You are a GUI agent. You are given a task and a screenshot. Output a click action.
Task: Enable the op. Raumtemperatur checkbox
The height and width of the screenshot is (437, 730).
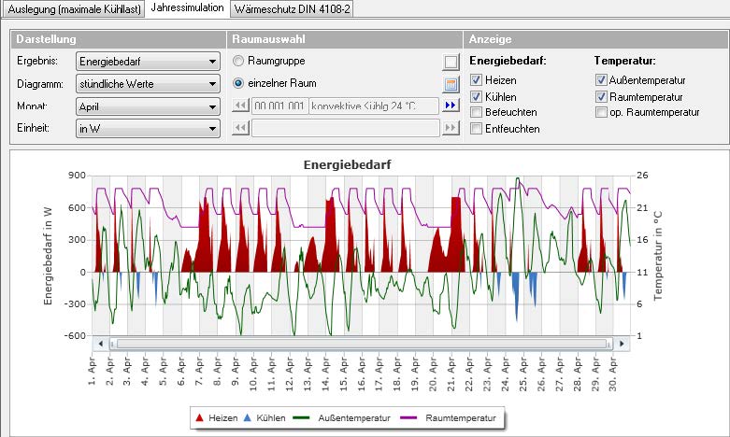click(x=601, y=112)
